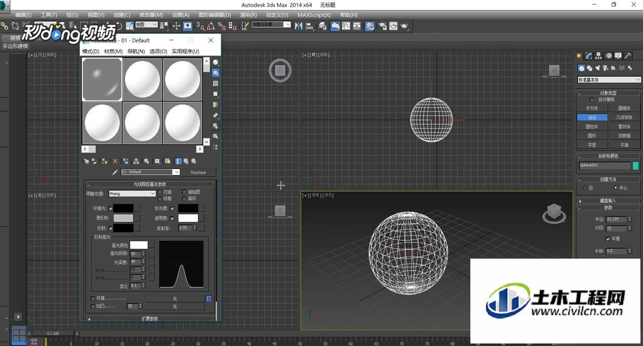
Task: Click the 平面 plane button
Action: 624,144
